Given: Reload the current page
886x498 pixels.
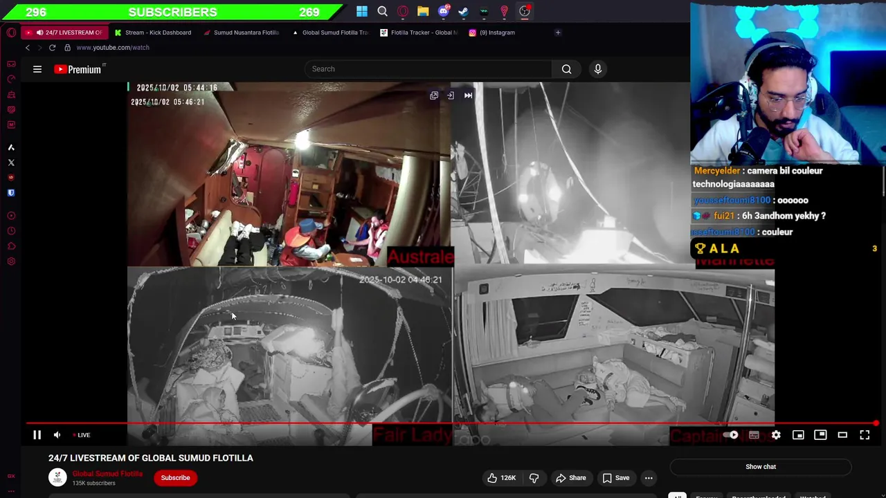Looking at the screenshot, I should pyautogui.click(x=52, y=48).
